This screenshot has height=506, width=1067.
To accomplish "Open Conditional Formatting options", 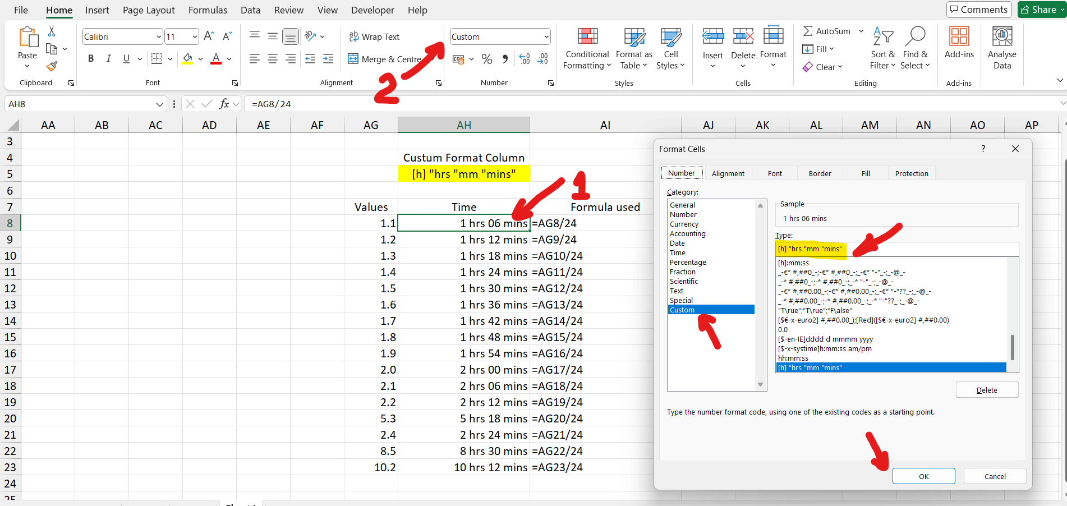I will pyautogui.click(x=586, y=48).
